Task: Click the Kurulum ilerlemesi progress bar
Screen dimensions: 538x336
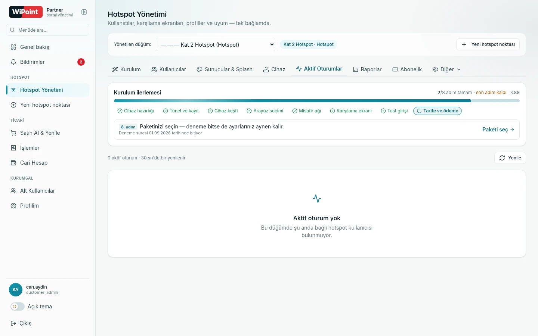Action: click(x=317, y=101)
